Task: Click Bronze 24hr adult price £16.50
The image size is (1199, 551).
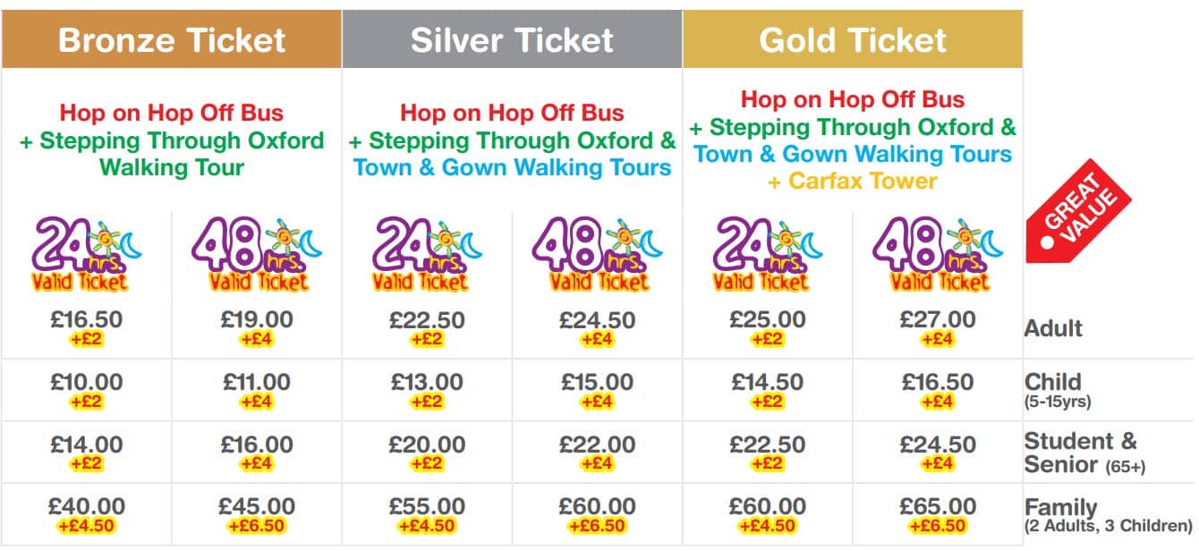Action: 87,320
